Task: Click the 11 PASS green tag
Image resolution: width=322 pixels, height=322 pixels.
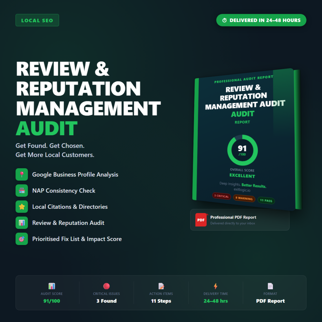Action: (x=266, y=200)
